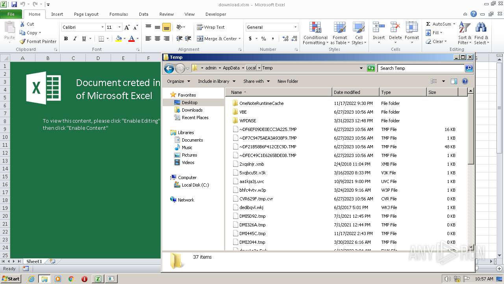Click Save icon in Quick Access Toolbar
The image size is (504, 284).
14,4
